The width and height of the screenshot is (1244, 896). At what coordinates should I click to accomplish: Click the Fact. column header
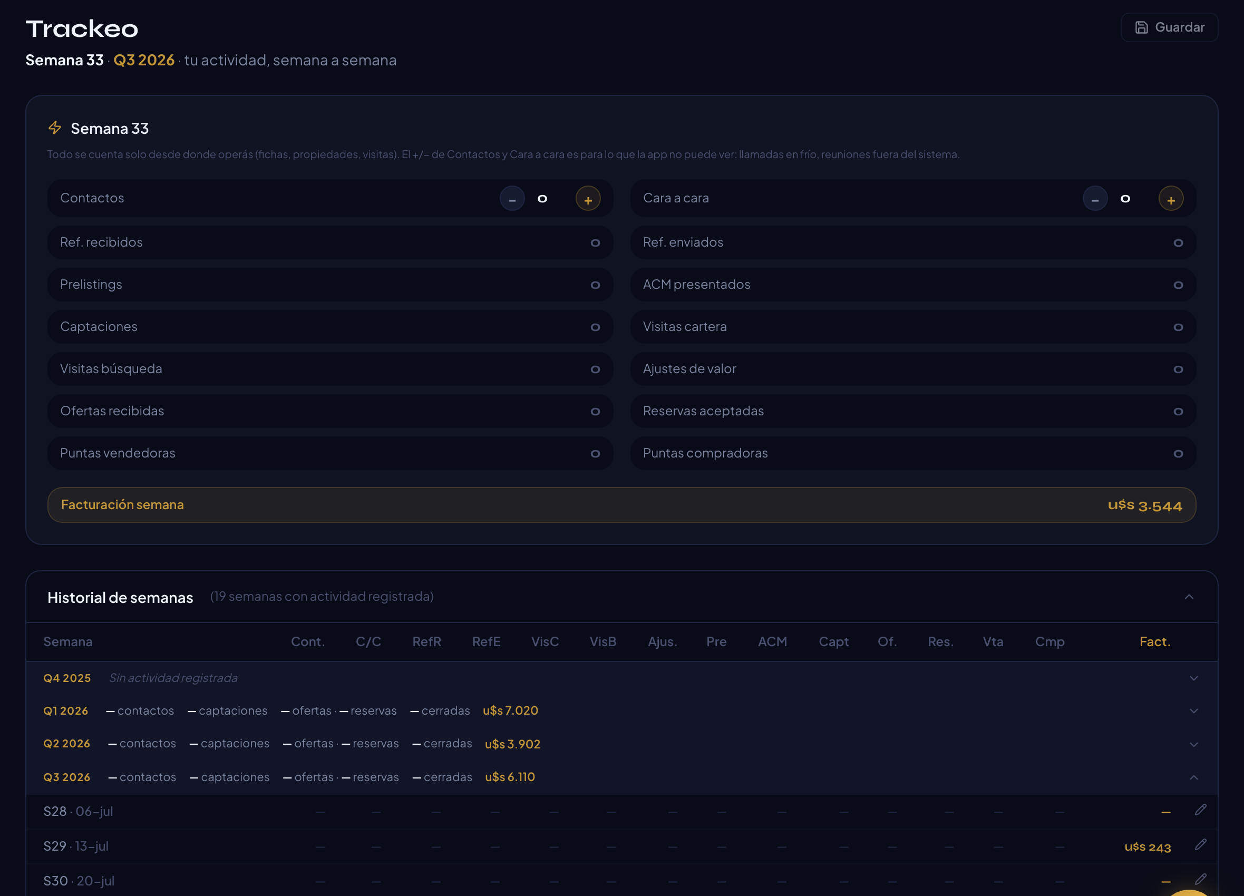point(1155,641)
